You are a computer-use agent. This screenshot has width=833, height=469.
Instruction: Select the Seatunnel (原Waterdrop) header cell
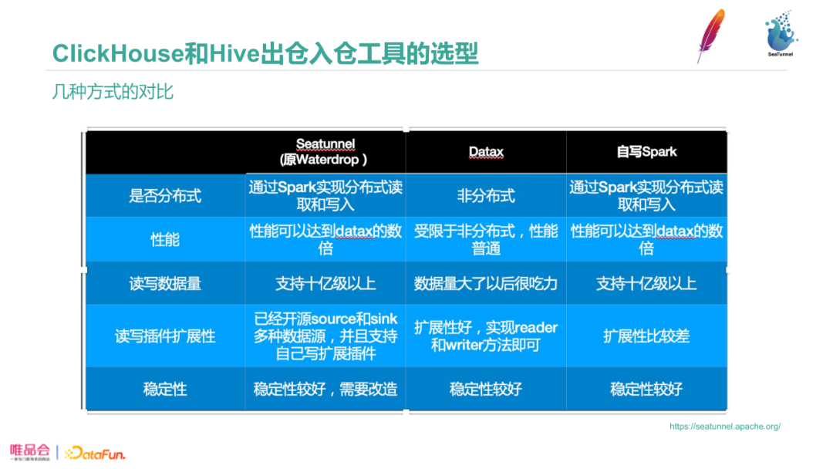(325, 152)
